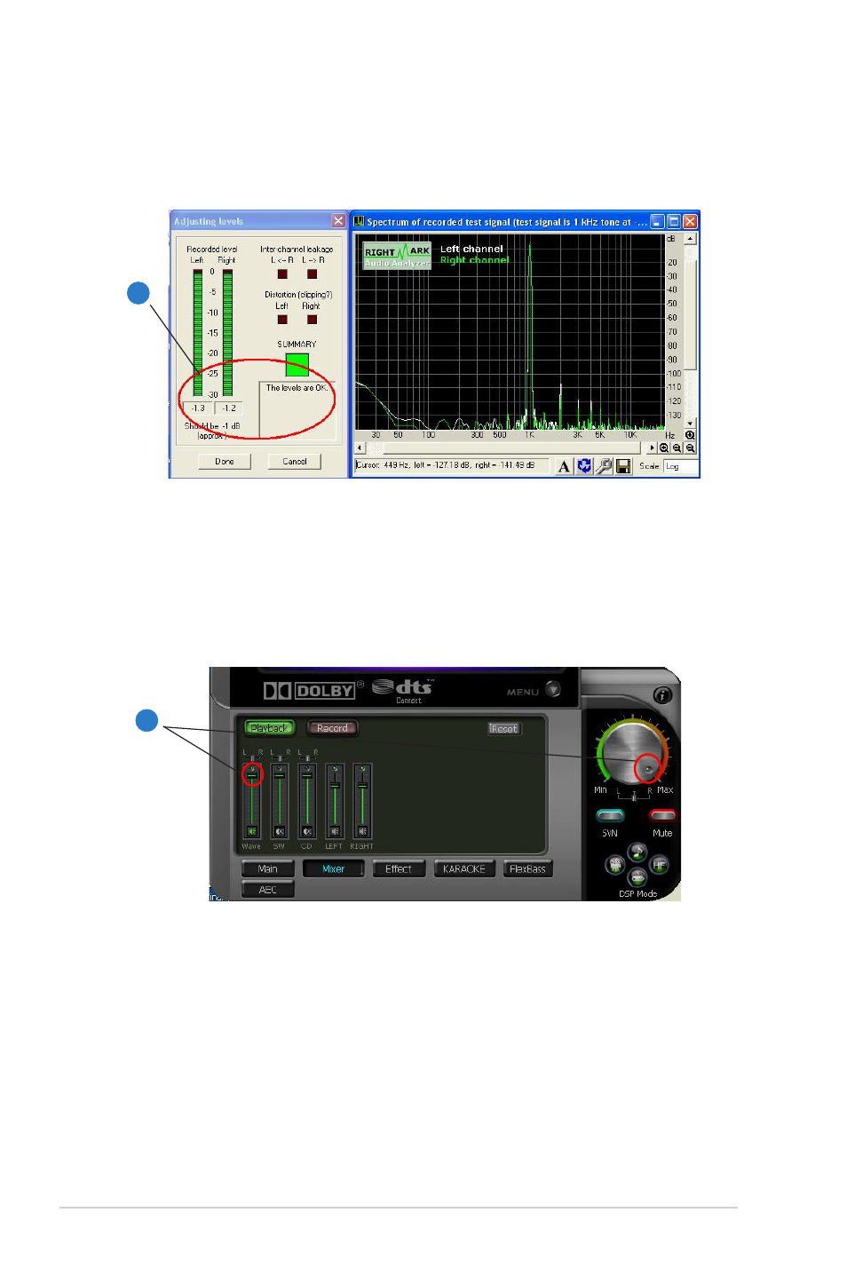Toggle mute on the LEFT channel
Viewport: 847px width, 1276px height.
click(335, 831)
